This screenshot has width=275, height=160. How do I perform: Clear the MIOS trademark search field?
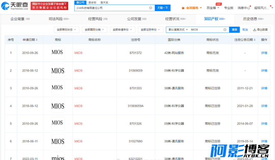click(225, 30)
